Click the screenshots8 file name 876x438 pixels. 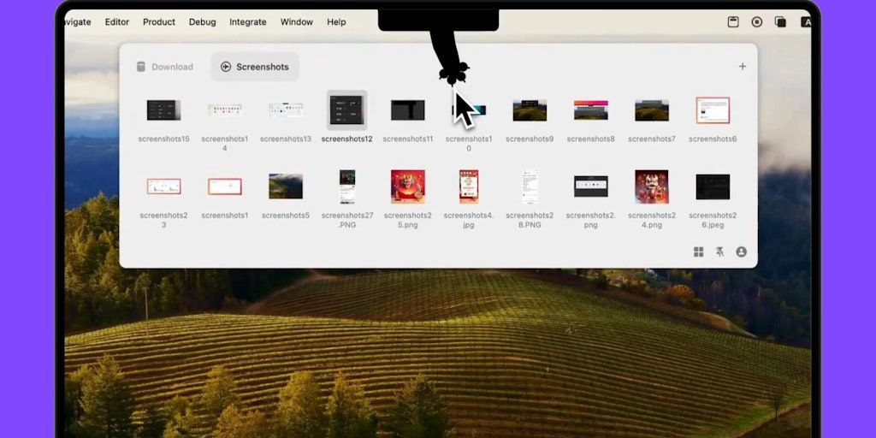click(x=590, y=139)
